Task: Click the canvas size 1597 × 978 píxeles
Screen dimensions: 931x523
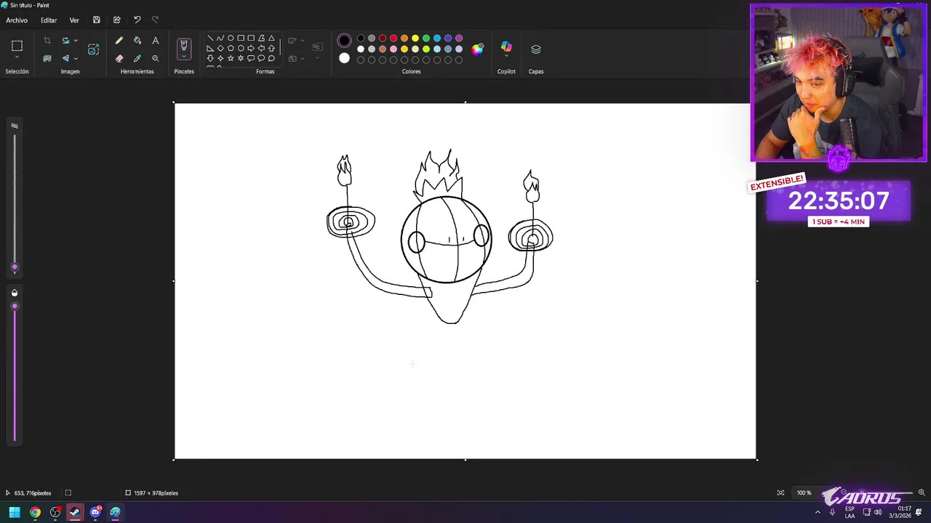Action: 151,492
